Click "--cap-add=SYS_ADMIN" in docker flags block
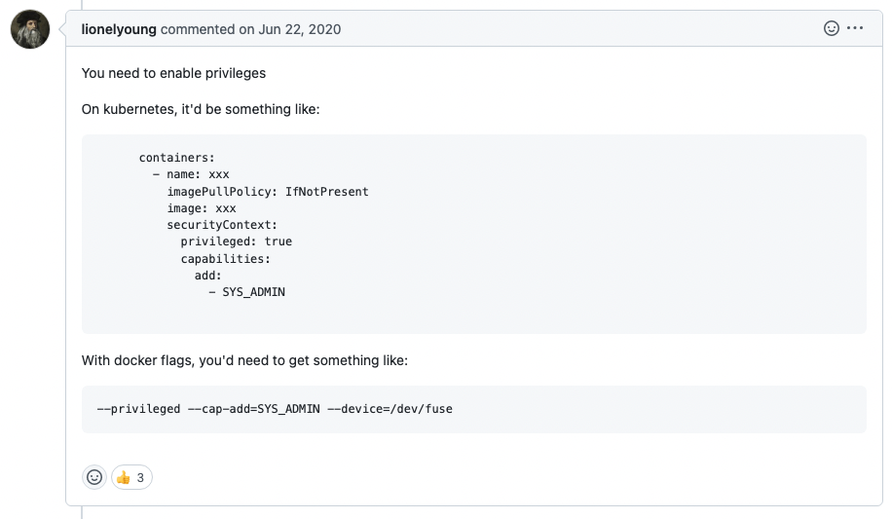 click(253, 409)
